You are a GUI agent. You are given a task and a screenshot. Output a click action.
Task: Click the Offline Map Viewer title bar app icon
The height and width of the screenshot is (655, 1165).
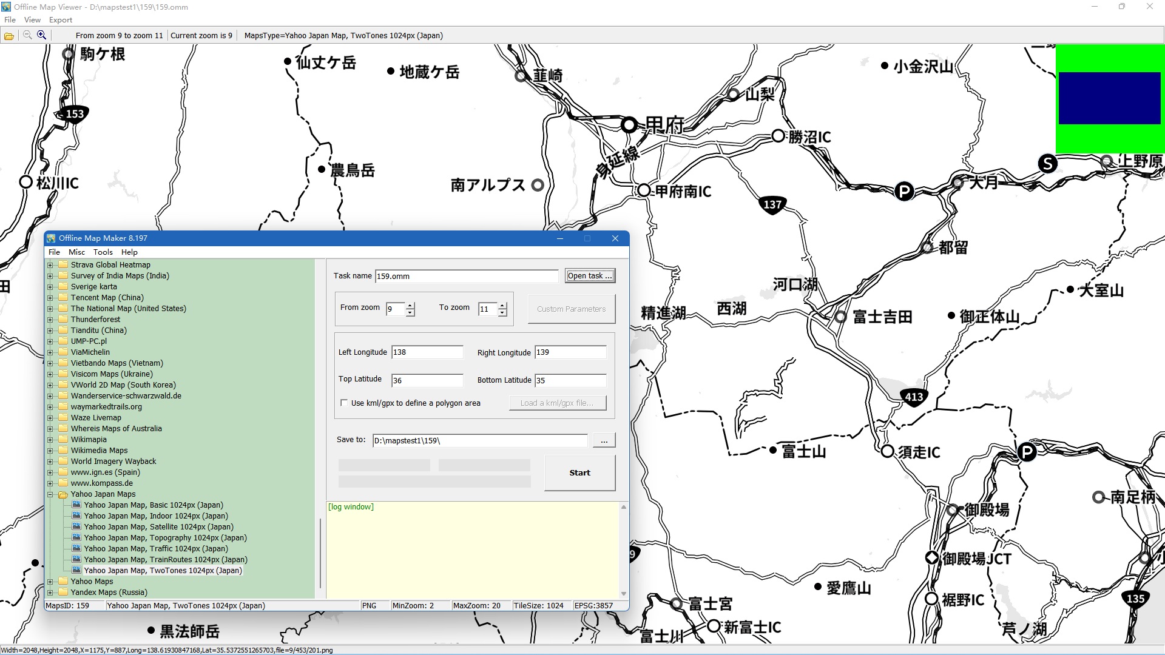coord(6,7)
